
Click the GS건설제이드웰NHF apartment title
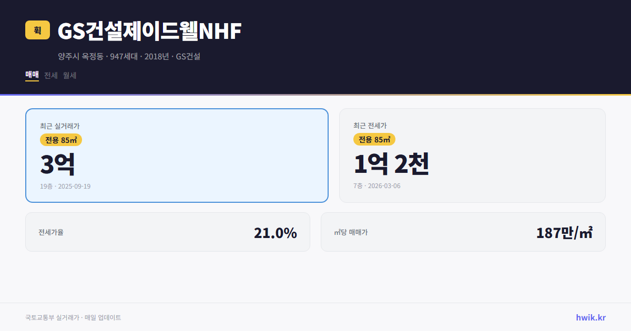(x=149, y=32)
